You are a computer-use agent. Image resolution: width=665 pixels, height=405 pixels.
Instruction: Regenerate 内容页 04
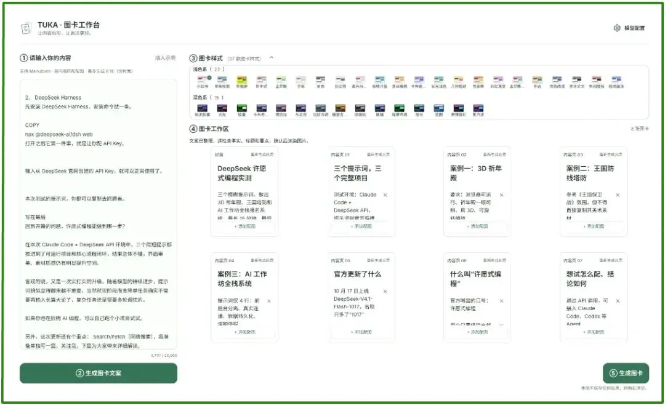coord(262,260)
